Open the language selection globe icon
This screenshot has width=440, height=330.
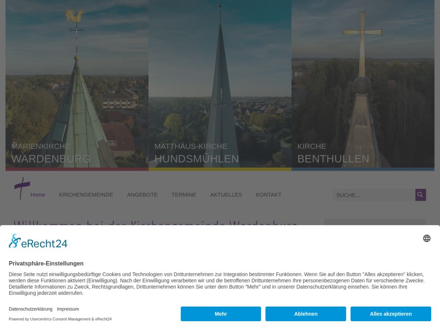tap(426, 238)
